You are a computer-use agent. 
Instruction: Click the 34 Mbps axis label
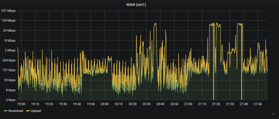coord(9,30)
